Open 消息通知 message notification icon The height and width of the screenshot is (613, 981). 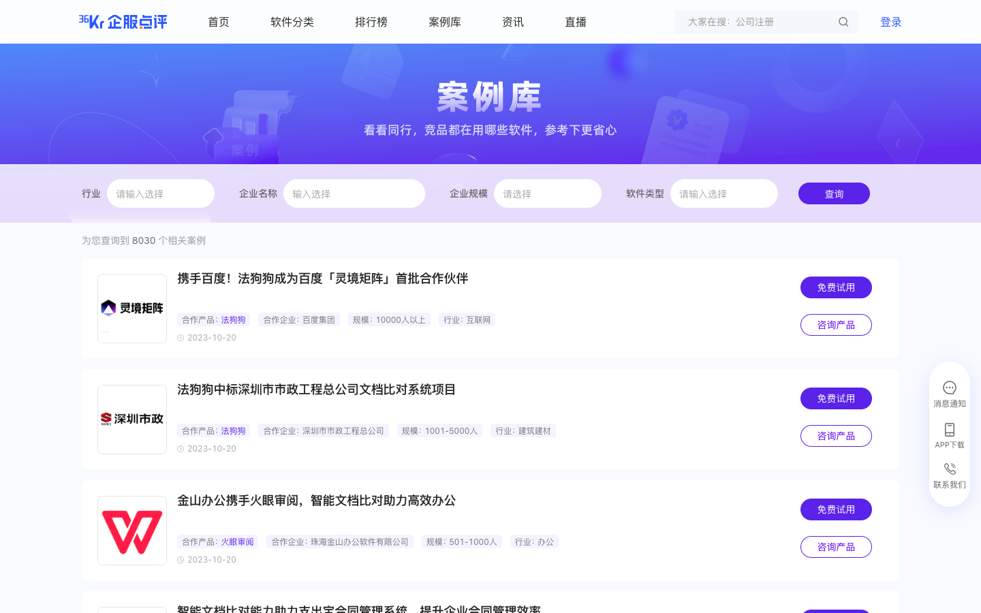coord(949,388)
